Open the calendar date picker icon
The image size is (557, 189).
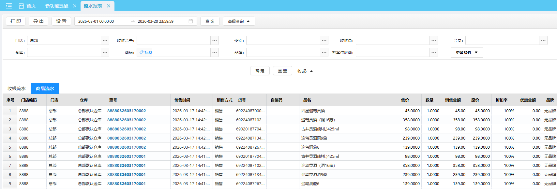[191, 21]
